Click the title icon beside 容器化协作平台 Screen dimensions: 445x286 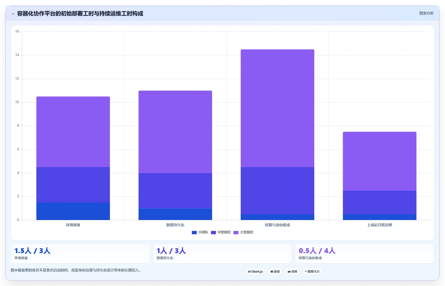[x=13, y=14]
